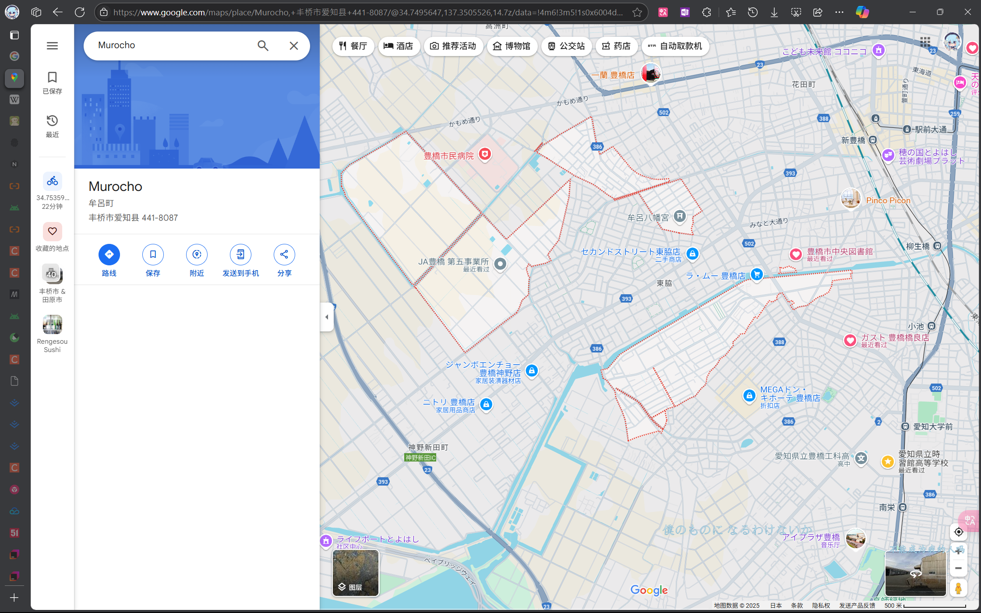Add new sidebar tab with plus
This screenshot has height=613, width=981.
(x=14, y=598)
